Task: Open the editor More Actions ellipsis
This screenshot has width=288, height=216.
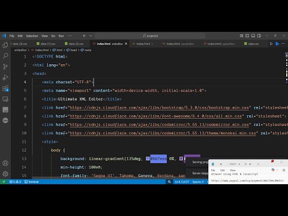Action: point(283,44)
